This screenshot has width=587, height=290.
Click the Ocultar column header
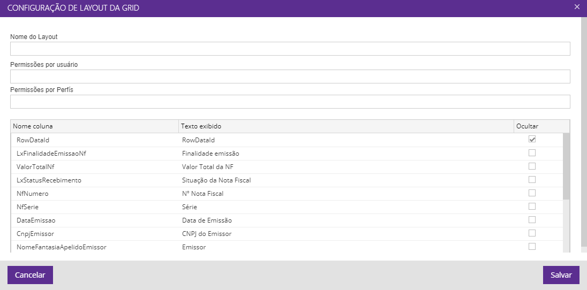pos(540,126)
